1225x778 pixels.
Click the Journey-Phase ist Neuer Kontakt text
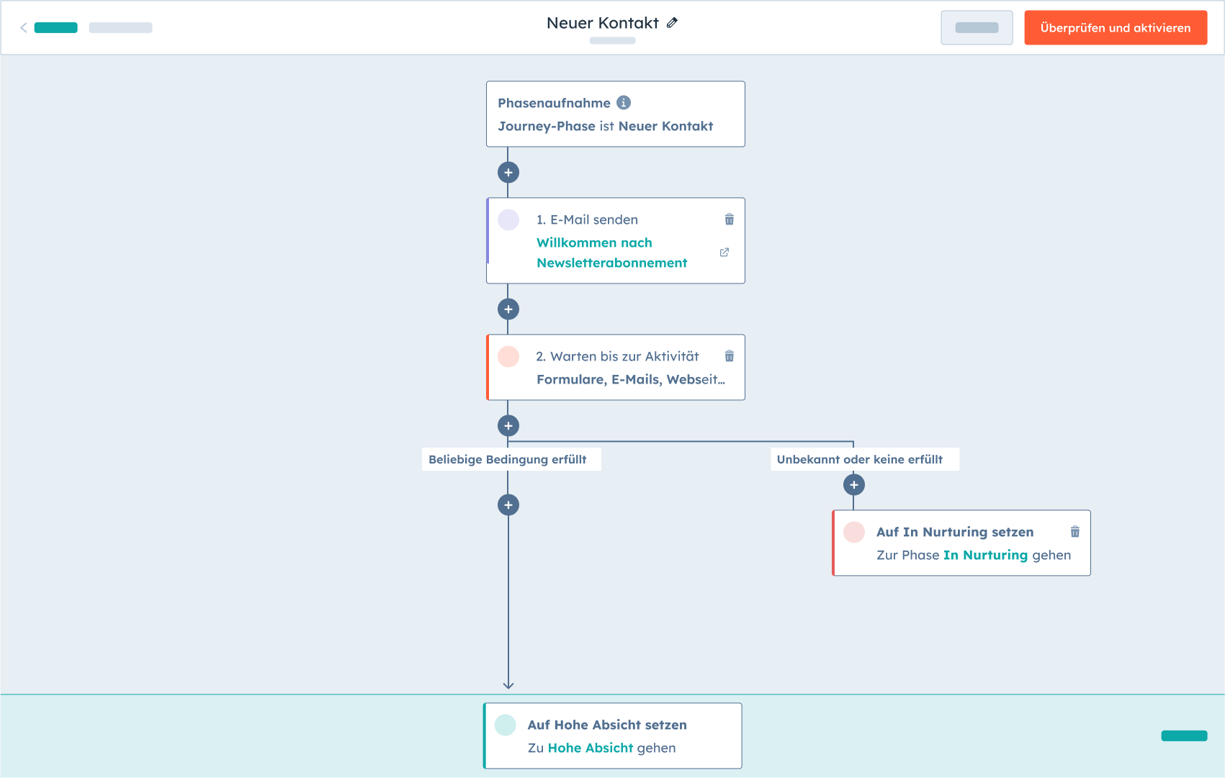(606, 126)
